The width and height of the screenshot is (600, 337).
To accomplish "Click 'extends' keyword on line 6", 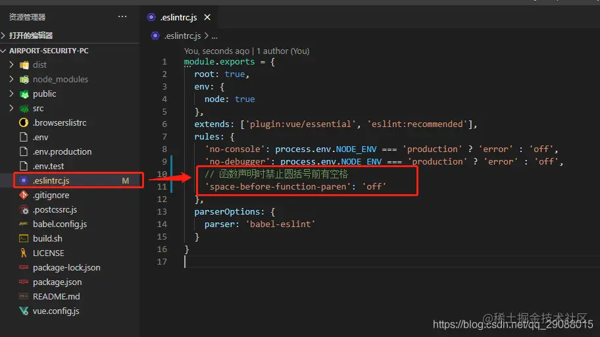I will pyautogui.click(x=212, y=124).
